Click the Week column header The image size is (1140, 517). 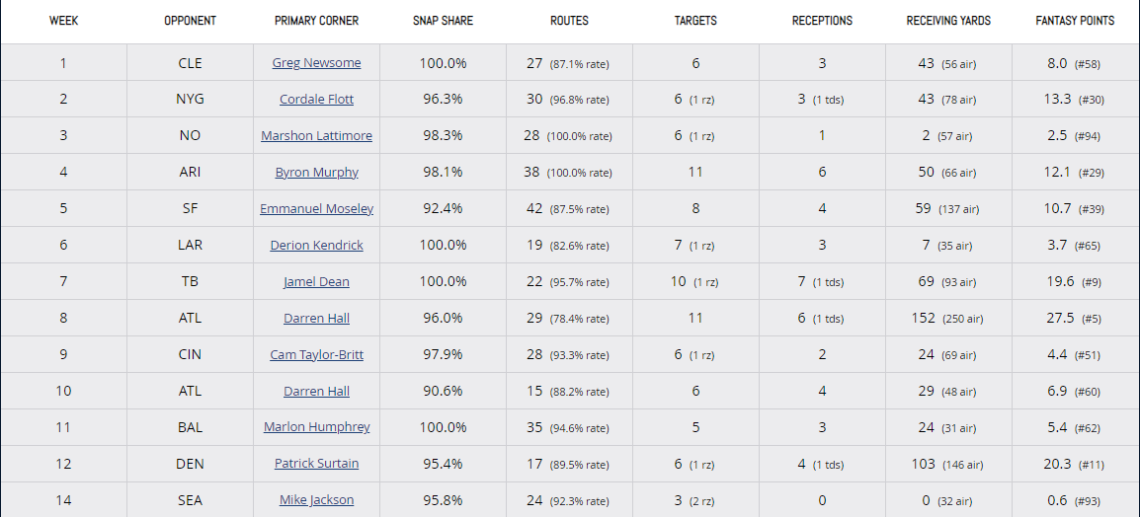64,21
